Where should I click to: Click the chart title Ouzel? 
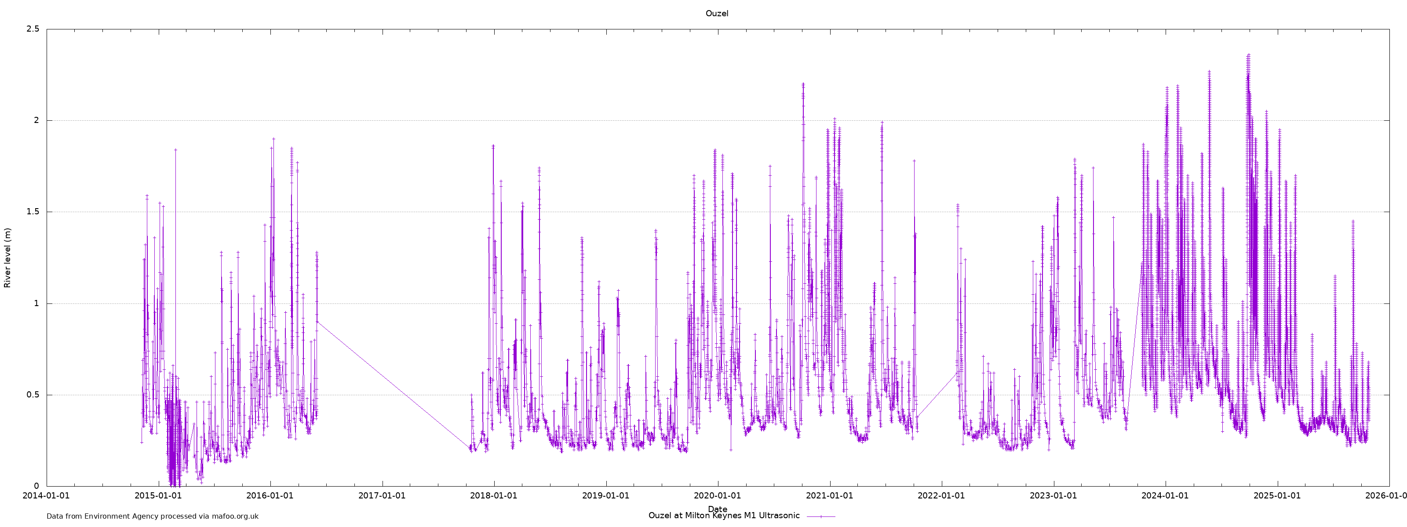[x=717, y=14]
